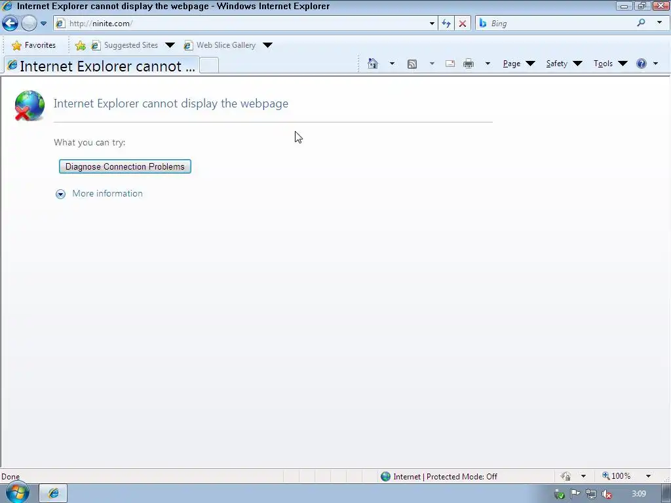Click the Forward navigation button
The height and width of the screenshot is (503, 671).
(29, 23)
